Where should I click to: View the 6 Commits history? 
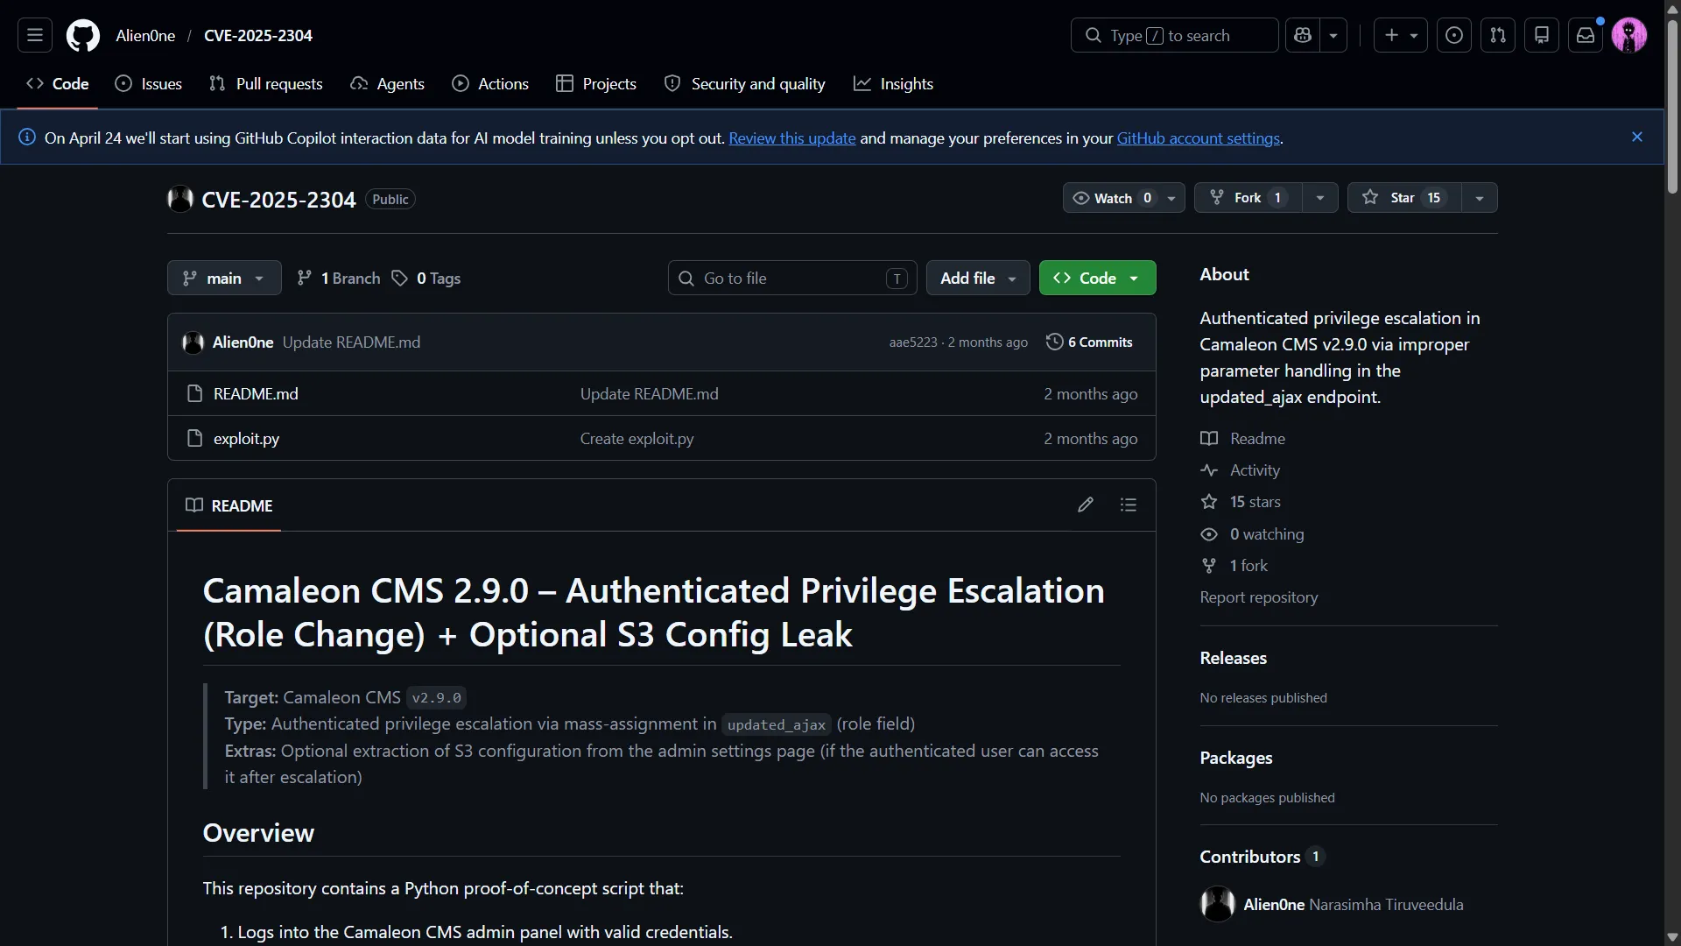(1089, 342)
